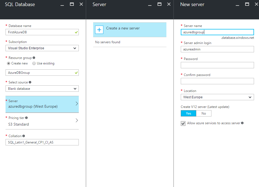The image size is (259, 187).
Task: Focus the Collation text field
Action: [x=42, y=142]
